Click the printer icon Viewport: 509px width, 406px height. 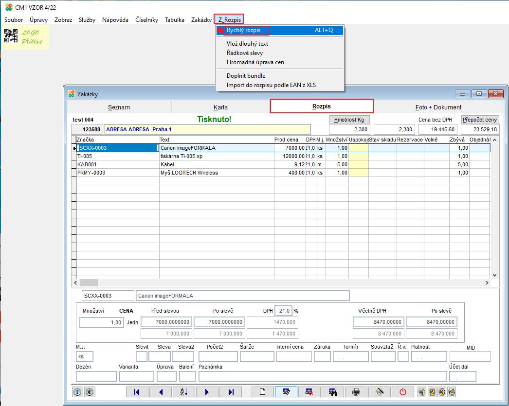[x=356, y=392]
